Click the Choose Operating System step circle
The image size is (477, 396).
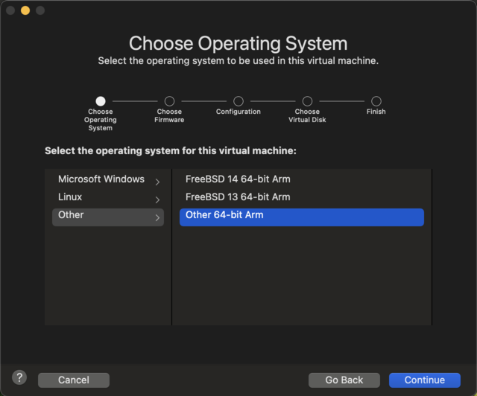point(101,101)
